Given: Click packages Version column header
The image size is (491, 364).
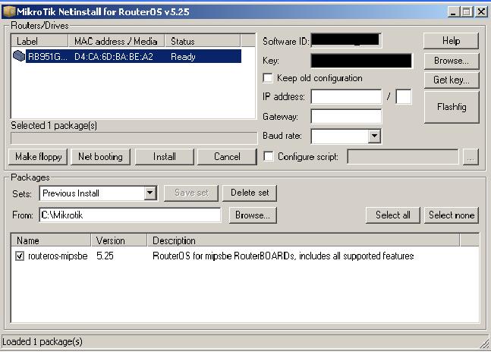Looking at the screenshot, I should pos(119,240).
